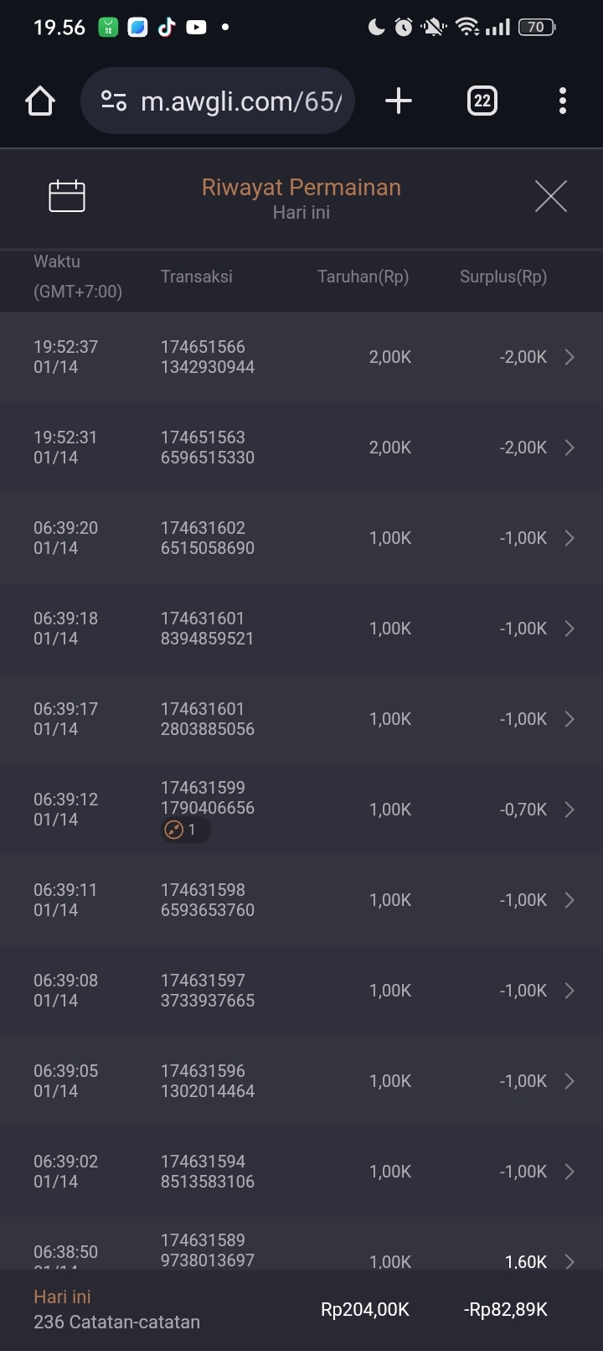Close the Riwayat Permainan panel
This screenshot has width=603, height=1351.
pos(550,196)
